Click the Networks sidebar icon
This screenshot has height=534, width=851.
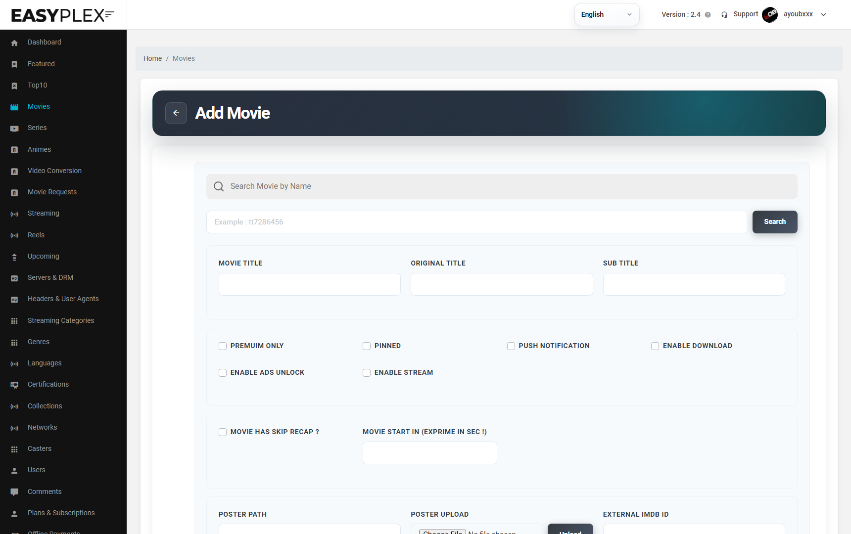pyautogui.click(x=14, y=428)
